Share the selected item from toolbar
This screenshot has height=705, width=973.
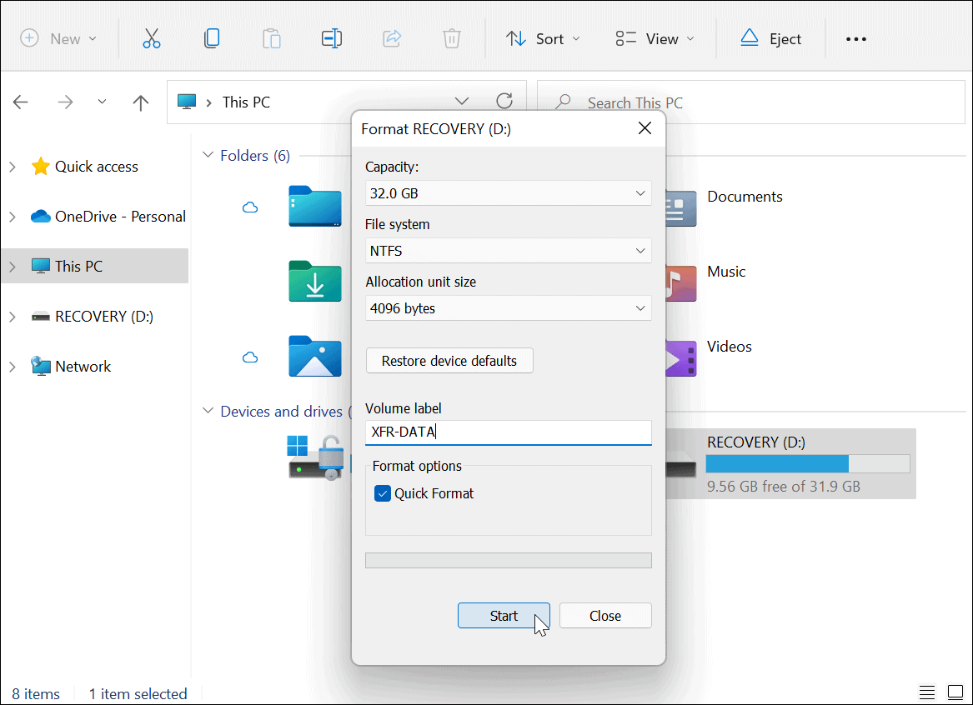[x=392, y=38]
